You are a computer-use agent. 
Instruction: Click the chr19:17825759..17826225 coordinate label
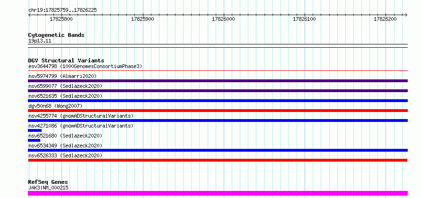pyautogui.click(x=62, y=10)
